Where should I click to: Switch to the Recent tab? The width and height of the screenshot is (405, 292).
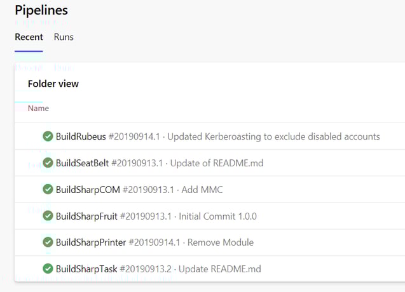tap(29, 37)
